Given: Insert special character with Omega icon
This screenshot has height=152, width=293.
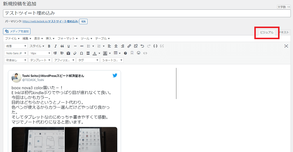Looking at the screenshot, I should point(81,53).
